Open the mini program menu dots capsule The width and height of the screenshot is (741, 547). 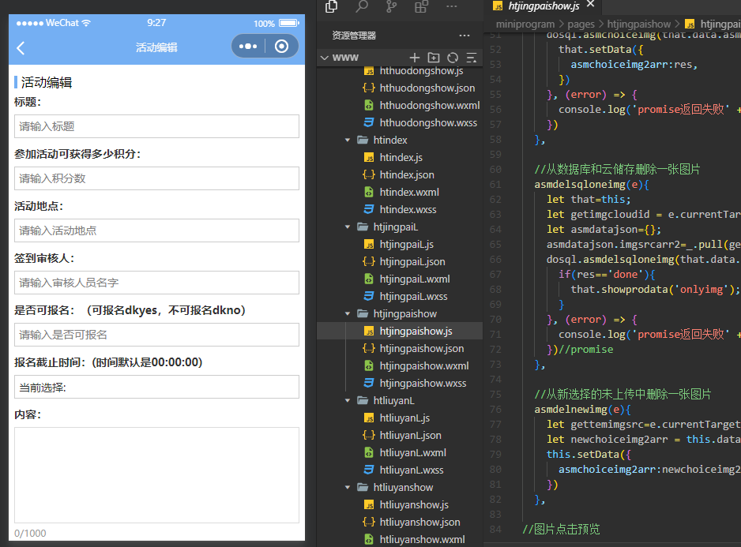248,47
